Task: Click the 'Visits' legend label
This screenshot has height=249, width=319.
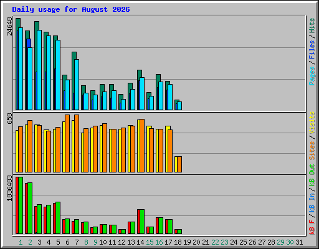Action: click(312, 123)
